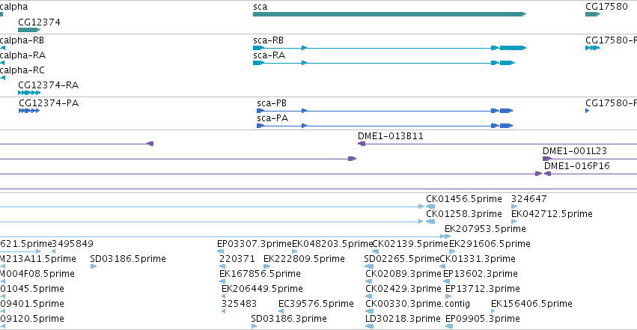Click the 325483 feature label

click(x=240, y=304)
